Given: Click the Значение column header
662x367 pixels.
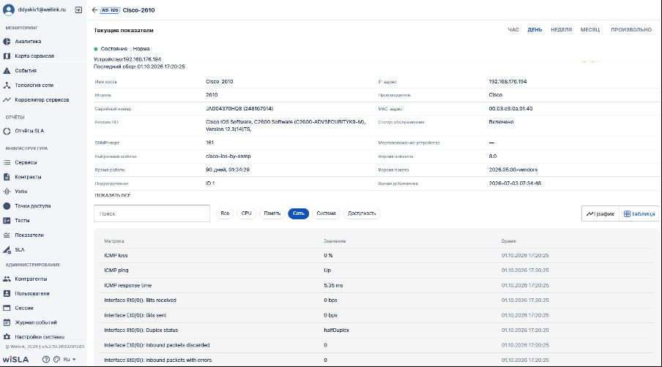Looking at the screenshot, I should tap(335, 241).
